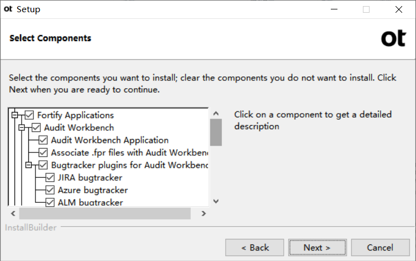Select the JIRA bugtracker label
This screenshot has height=261, width=416.
click(x=90, y=177)
